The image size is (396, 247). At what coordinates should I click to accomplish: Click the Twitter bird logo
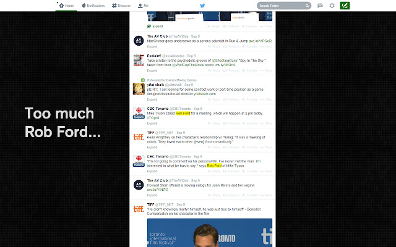click(x=202, y=6)
